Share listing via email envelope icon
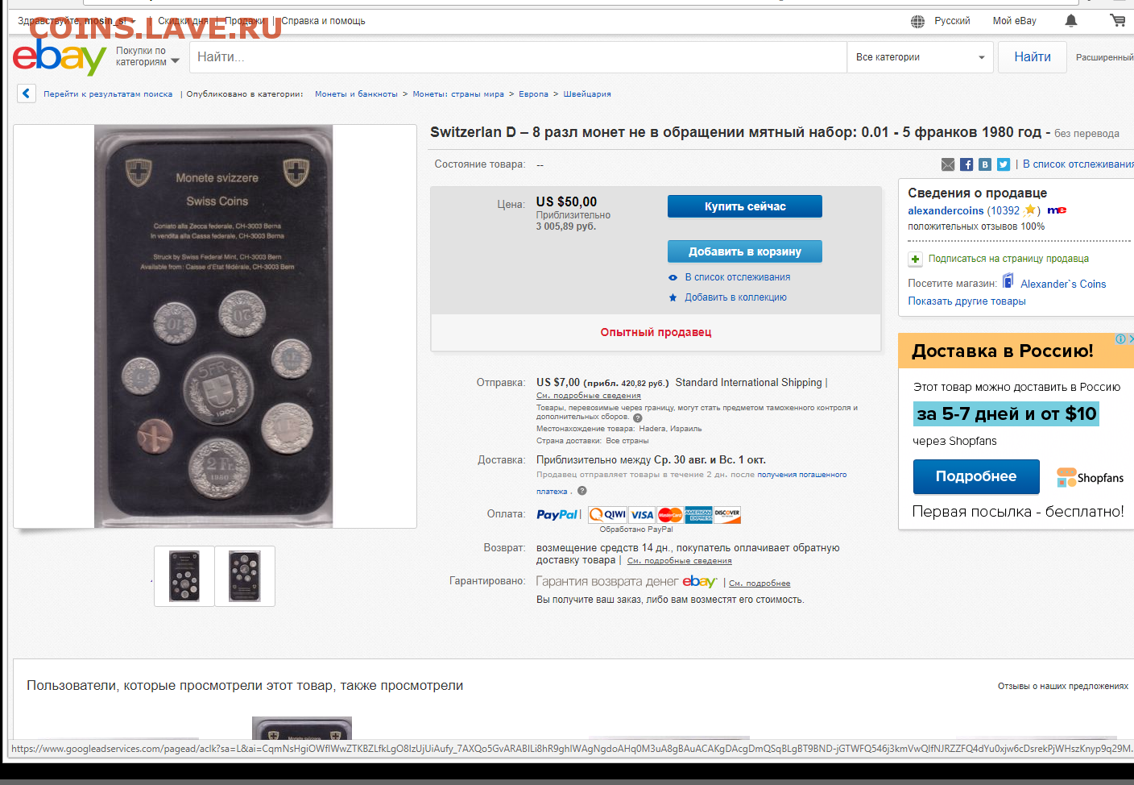1134x785 pixels. (x=948, y=164)
